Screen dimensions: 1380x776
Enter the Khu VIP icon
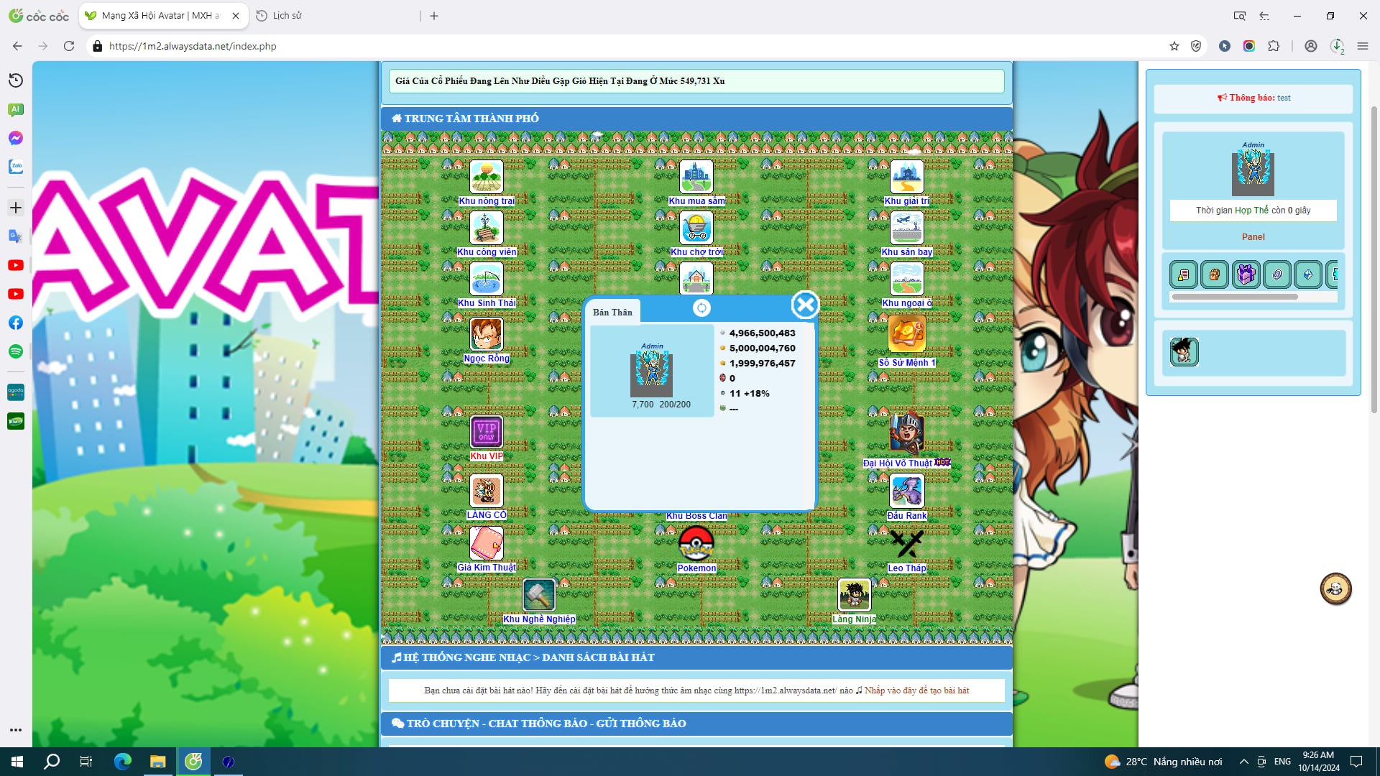pos(486,432)
